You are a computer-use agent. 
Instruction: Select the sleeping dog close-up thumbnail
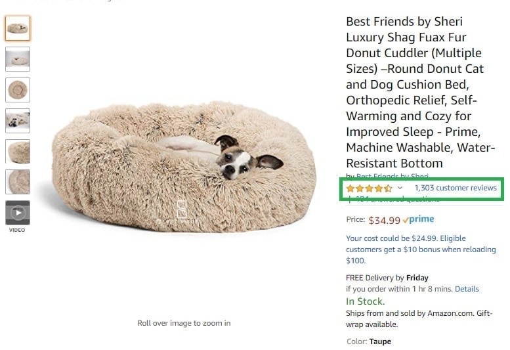(18, 121)
